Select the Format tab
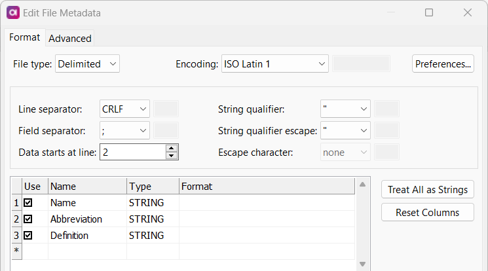This screenshot has width=488, height=271. [x=24, y=37]
